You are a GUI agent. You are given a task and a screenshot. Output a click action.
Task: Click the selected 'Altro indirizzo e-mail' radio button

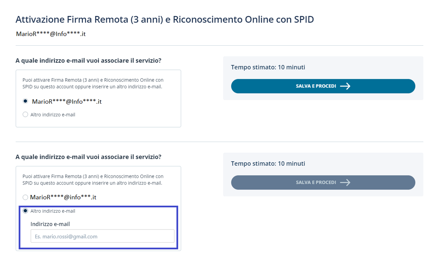[x=25, y=211]
